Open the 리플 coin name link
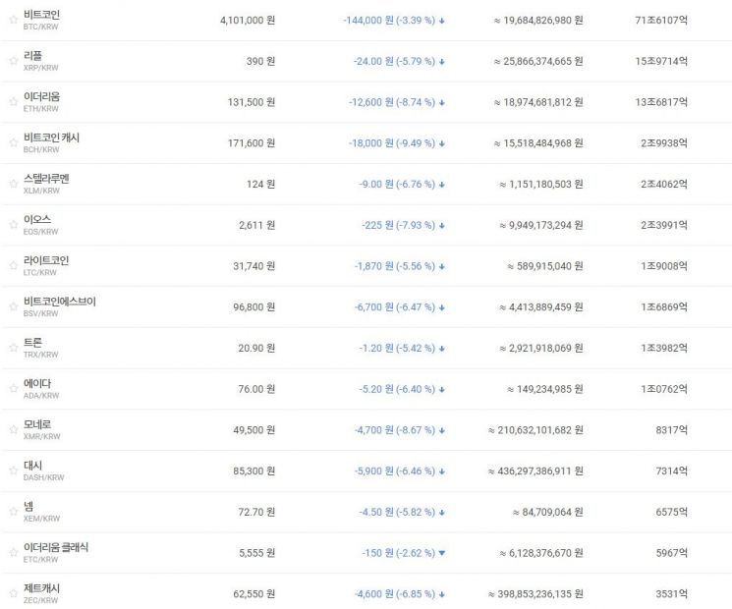The width and height of the screenshot is (732, 609). pyautogui.click(x=32, y=56)
